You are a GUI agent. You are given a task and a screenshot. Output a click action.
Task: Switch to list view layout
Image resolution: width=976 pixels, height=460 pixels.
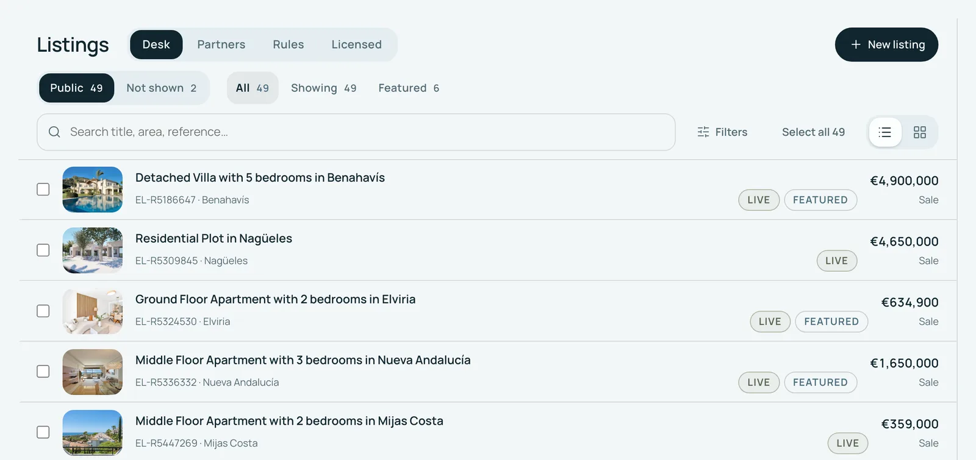pyautogui.click(x=885, y=132)
